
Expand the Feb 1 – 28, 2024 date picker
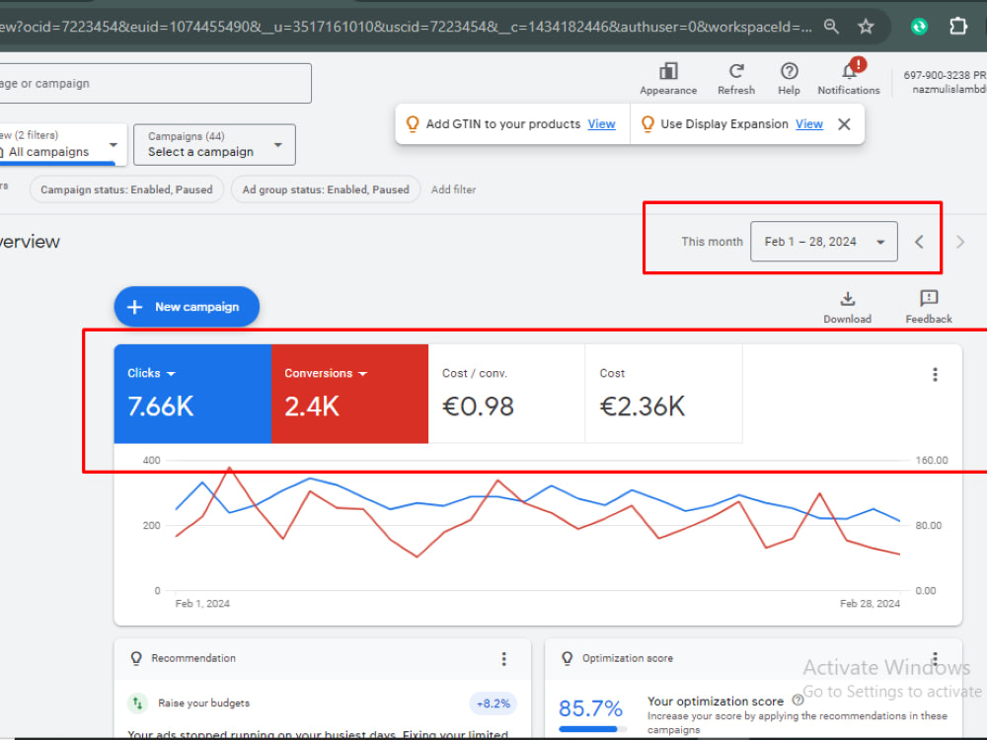[823, 241]
